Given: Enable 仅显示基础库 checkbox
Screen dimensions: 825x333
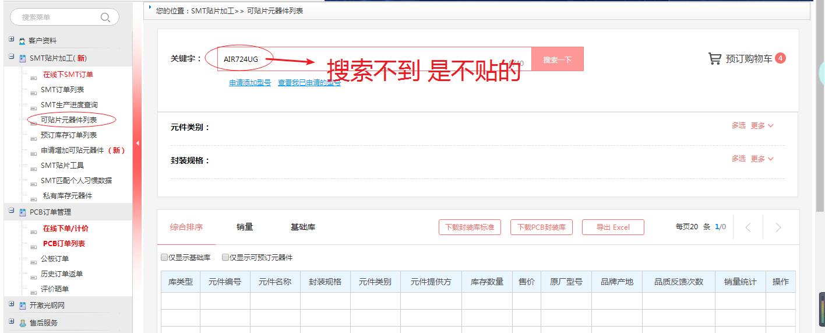Looking at the screenshot, I should click(x=164, y=257).
